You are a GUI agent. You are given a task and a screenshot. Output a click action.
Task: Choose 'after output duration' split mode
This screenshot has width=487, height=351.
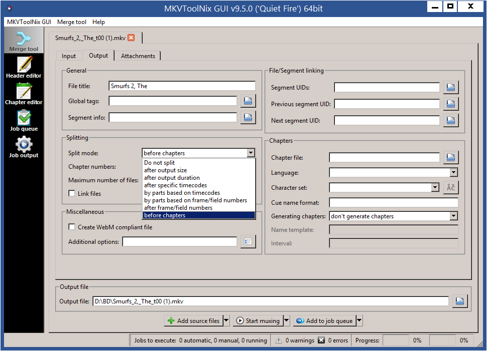[172, 178]
